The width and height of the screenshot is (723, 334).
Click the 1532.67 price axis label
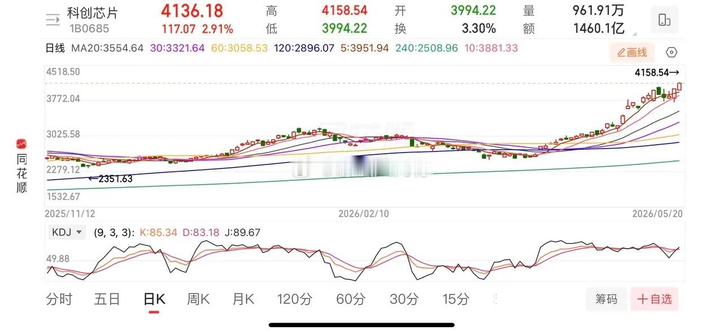click(x=64, y=197)
